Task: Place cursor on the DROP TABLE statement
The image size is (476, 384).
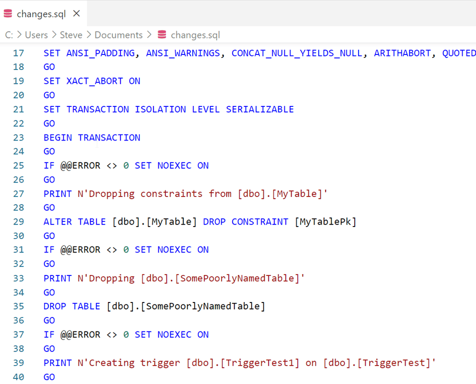Action: click(x=72, y=306)
